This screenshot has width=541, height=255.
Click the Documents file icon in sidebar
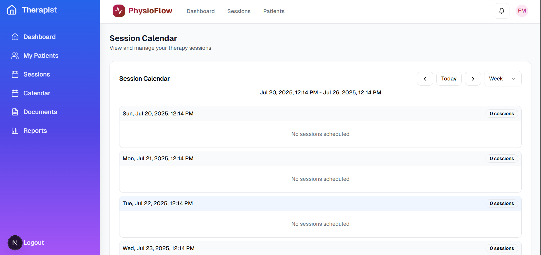click(15, 112)
